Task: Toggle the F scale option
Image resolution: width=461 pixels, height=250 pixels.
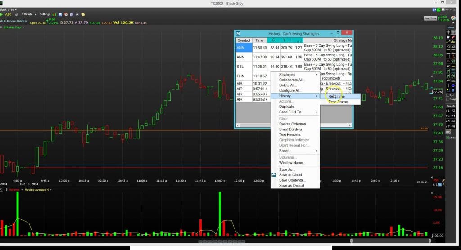Action: coord(443,185)
